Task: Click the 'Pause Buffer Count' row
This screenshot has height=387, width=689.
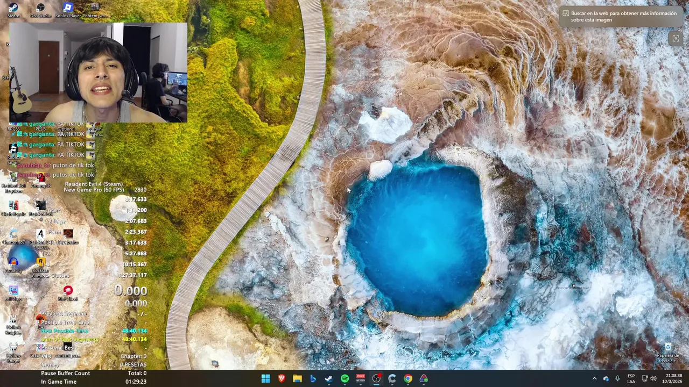Action: 93,373
